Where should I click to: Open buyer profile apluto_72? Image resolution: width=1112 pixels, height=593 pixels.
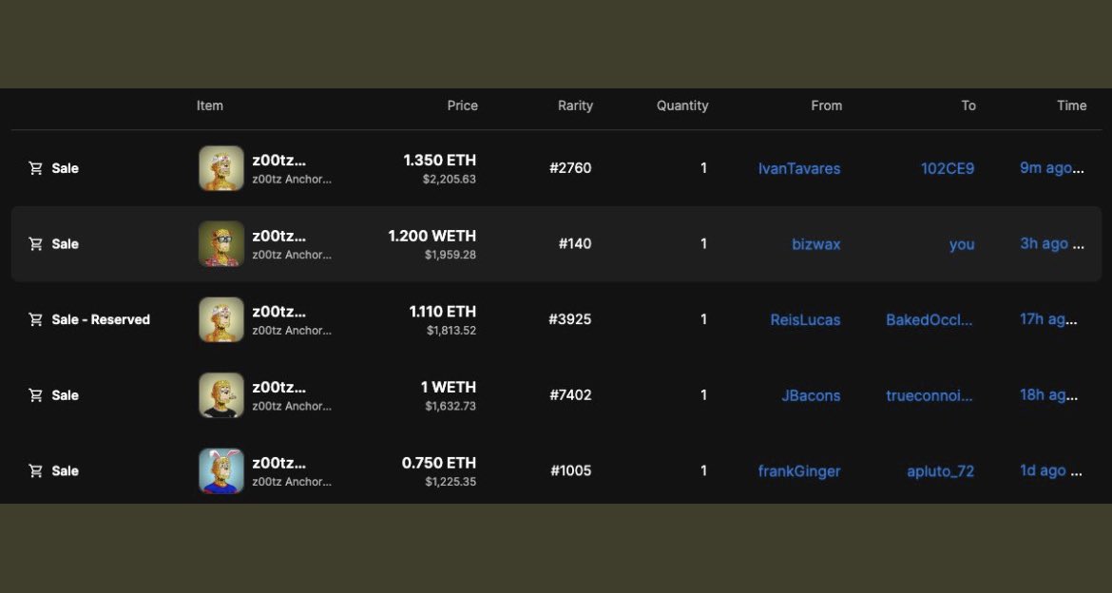coord(940,471)
